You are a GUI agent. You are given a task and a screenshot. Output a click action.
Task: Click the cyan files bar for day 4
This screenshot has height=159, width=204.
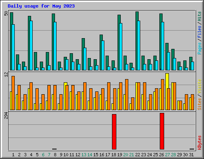[x=31, y=45]
